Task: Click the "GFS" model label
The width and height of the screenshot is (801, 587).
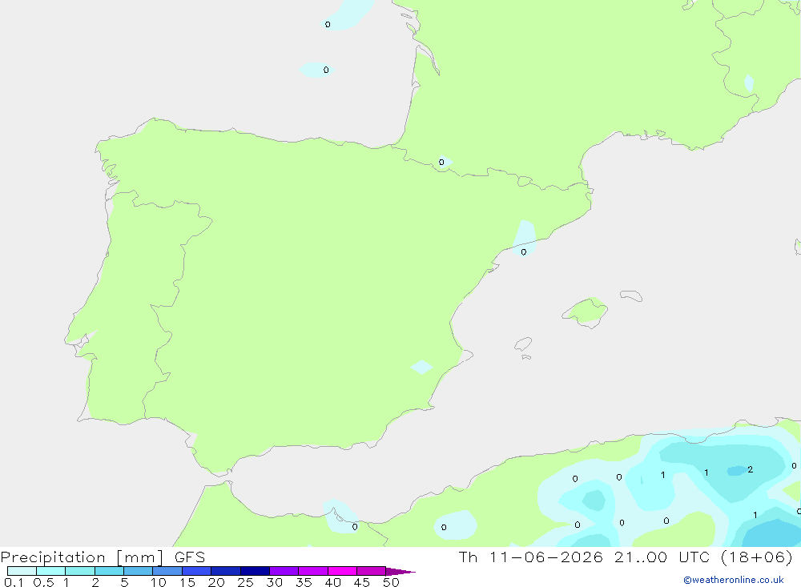Action: 190,557
